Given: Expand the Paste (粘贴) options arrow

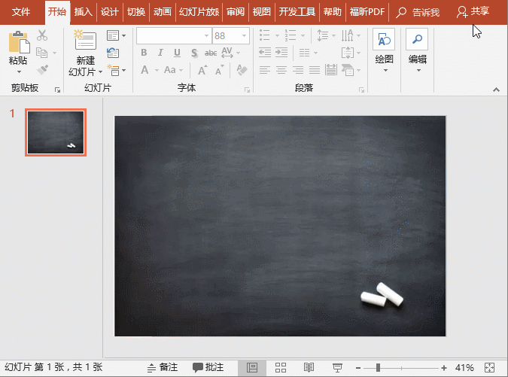Looking at the screenshot, I should 18,73.
